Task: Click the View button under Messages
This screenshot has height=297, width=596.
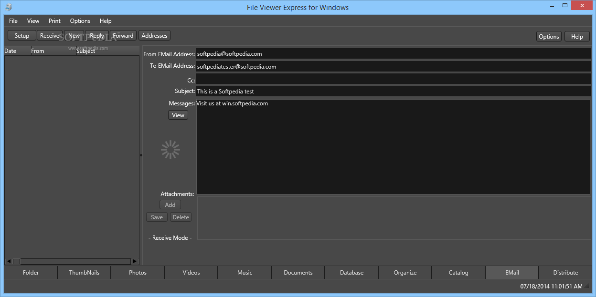Action: pos(178,115)
